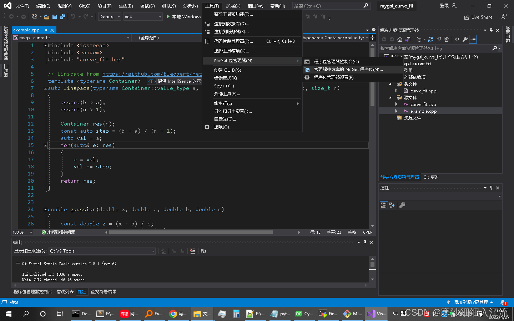Click the Save All toolbar icon

click(62, 16)
